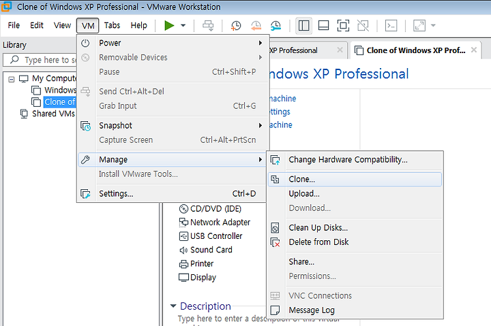Close the XP Professional tab
Image resolution: width=491 pixels, height=326 pixels.
(340, 50)
